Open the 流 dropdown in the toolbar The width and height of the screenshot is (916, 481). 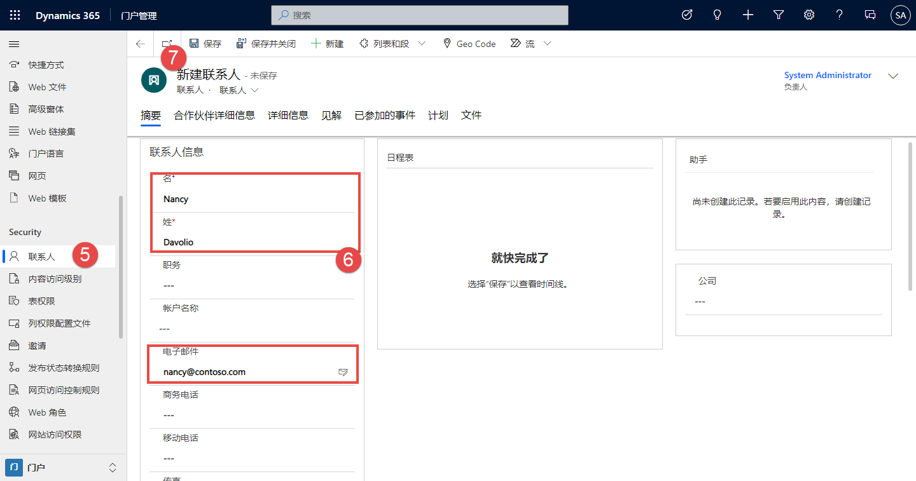click(x=547, y=43)
